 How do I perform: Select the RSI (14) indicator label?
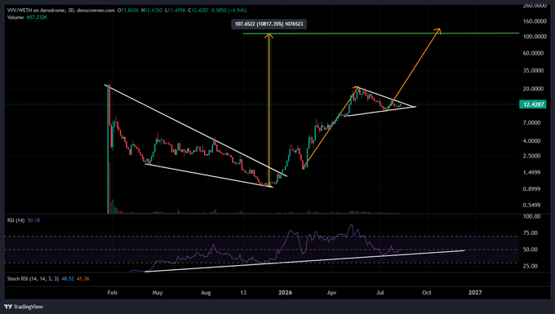tap(16, 220)
